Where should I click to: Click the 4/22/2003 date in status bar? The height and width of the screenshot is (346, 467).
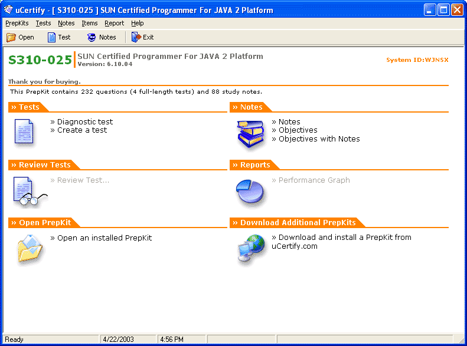click(118, 340)
